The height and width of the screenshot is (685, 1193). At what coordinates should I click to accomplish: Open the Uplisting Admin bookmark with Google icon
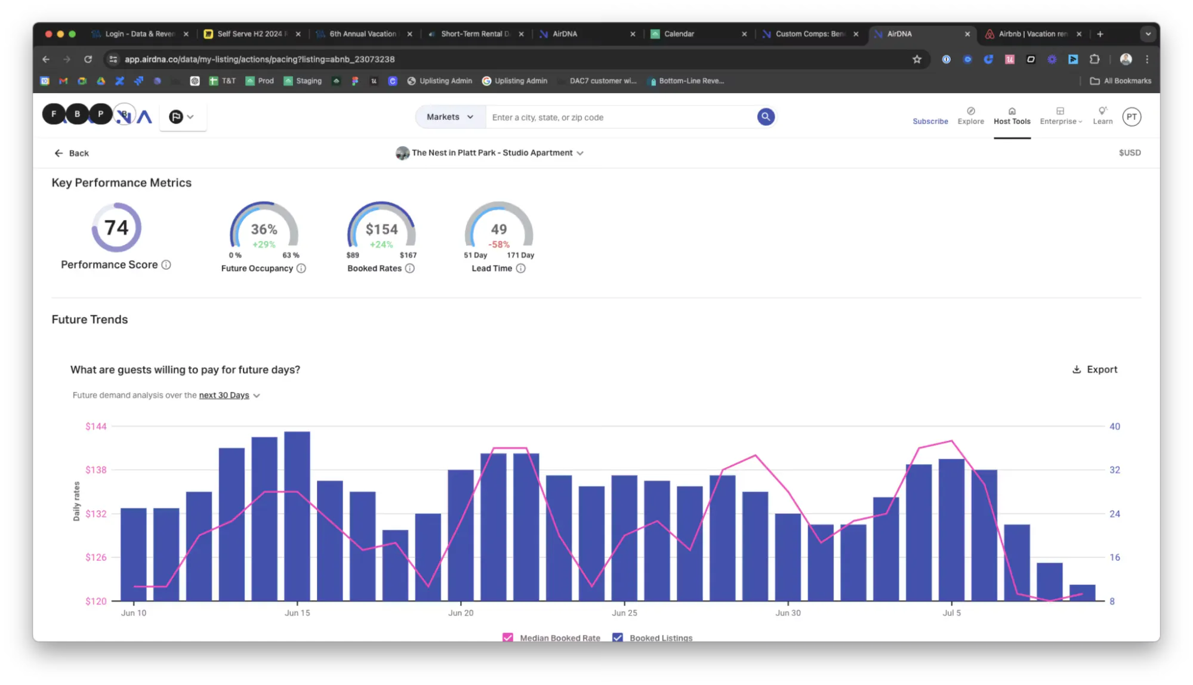(514, 81)
